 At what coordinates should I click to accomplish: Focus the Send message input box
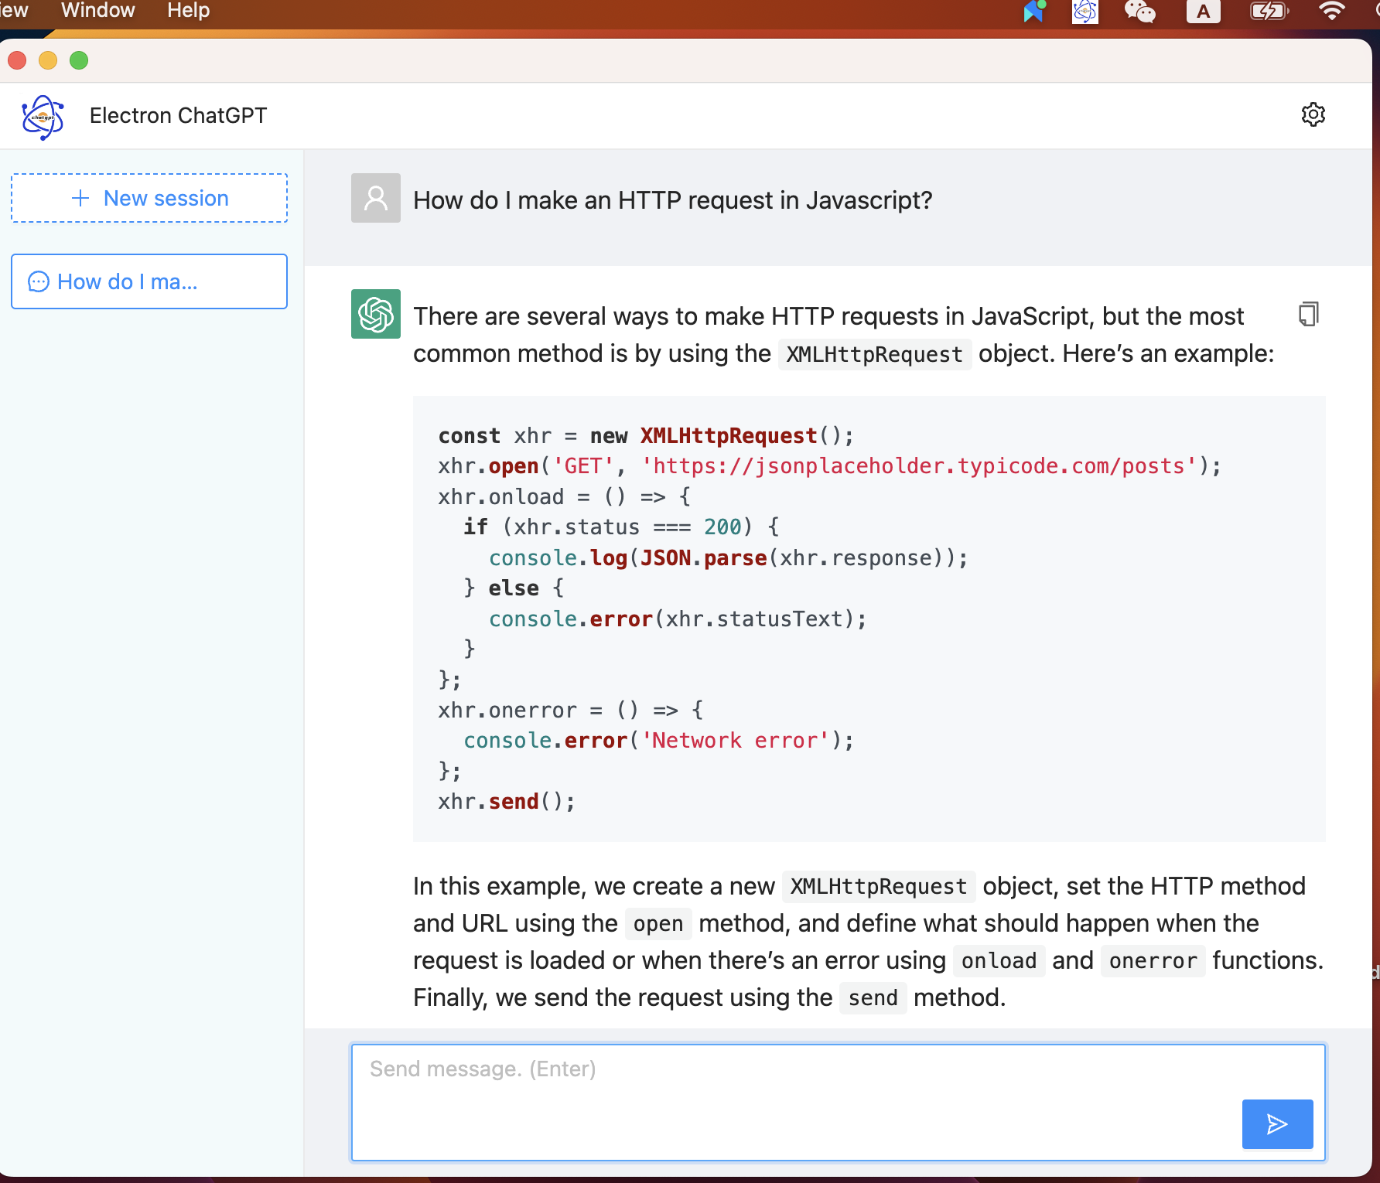click(839, 1103)
